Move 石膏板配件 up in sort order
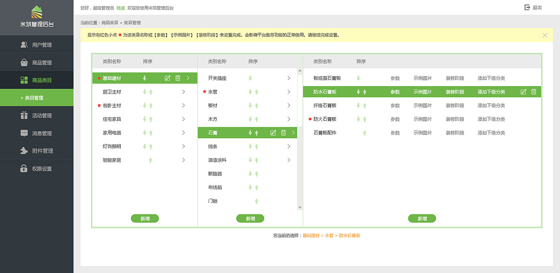The height and width of the screenshot is (273, 560). 364,133
